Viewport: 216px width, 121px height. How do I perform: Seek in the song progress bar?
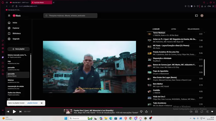110,108
